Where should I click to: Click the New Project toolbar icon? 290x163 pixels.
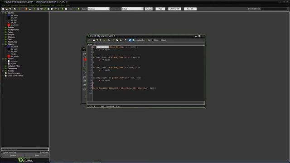[x=3, y=9]
